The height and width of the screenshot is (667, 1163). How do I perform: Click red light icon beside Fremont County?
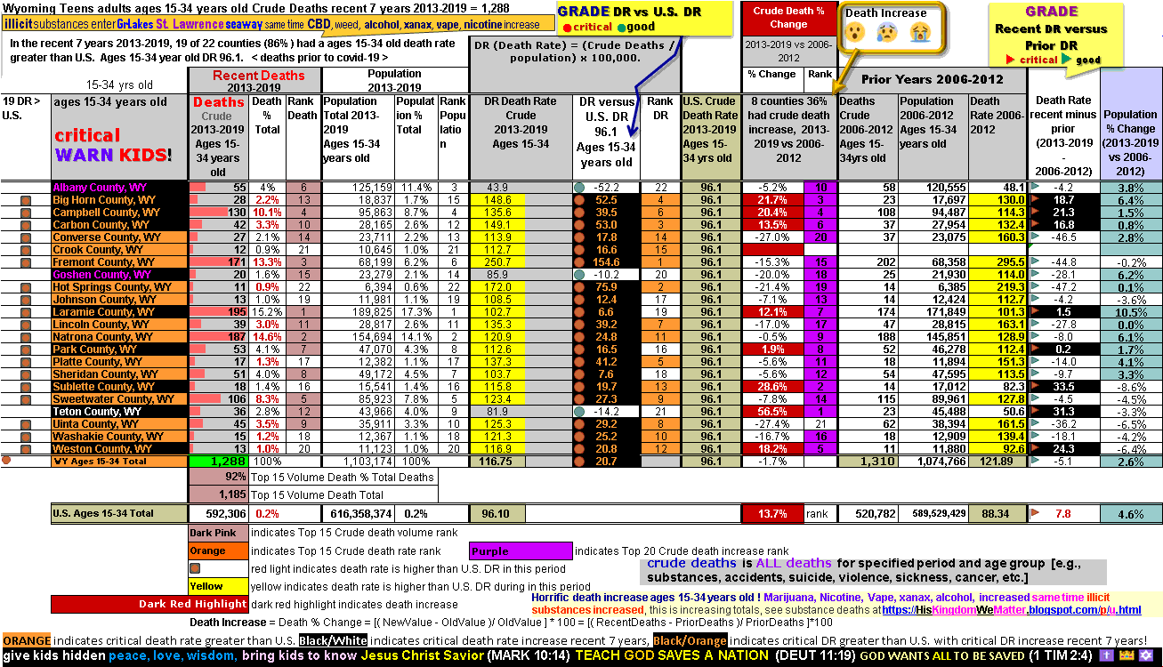coord(26,263)
